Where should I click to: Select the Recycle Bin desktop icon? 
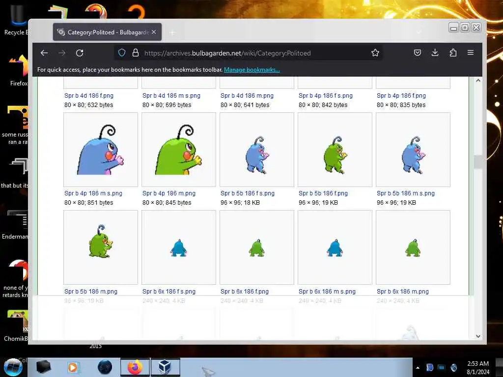[16, 20]
